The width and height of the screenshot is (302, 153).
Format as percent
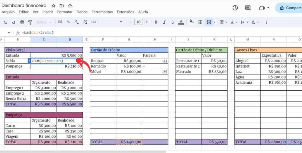point(68,22)
